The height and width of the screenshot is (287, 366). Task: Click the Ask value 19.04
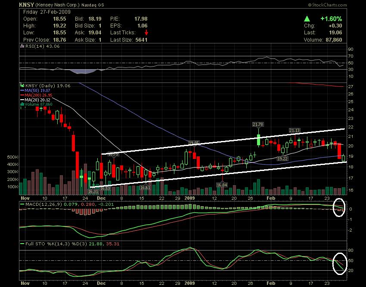tap(95, 33)
